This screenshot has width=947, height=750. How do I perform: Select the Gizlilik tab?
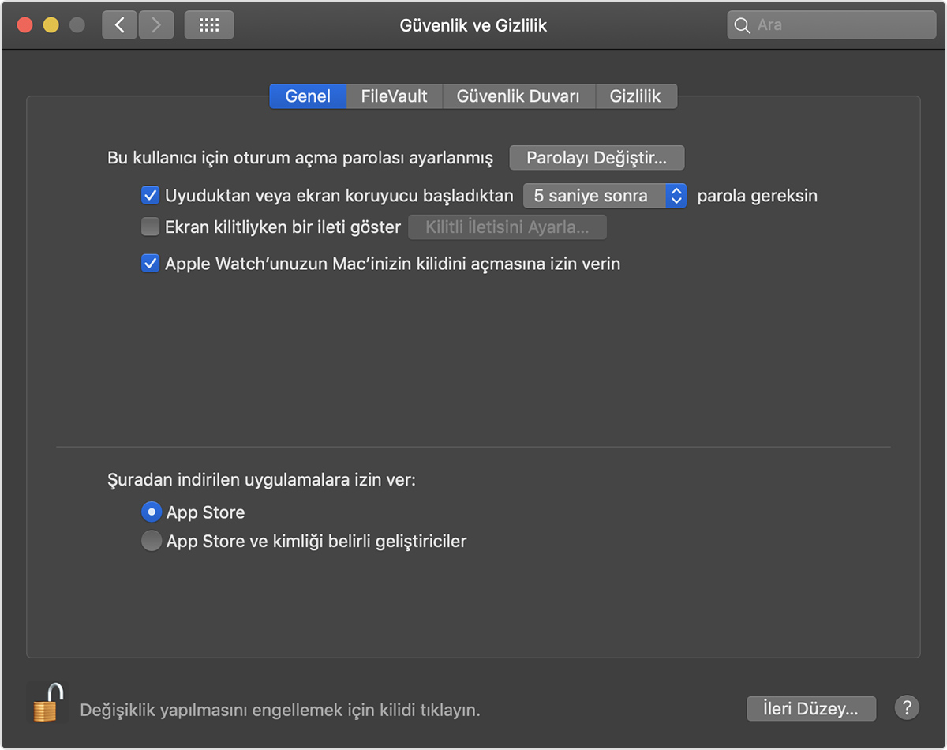pos(635,96)
